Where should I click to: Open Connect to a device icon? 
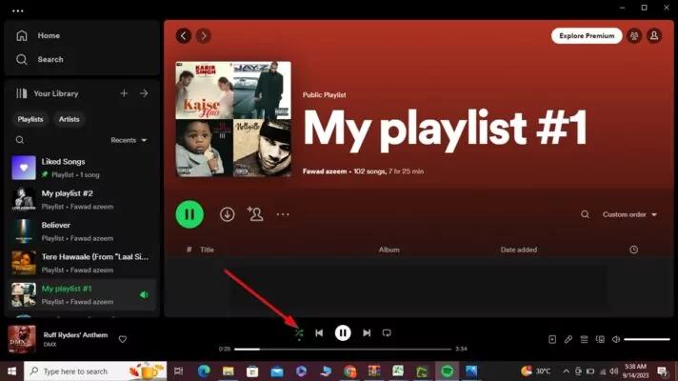[x=600, y=339]
